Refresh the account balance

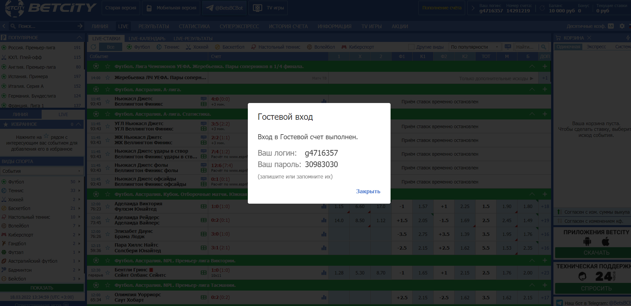point(542,8)
